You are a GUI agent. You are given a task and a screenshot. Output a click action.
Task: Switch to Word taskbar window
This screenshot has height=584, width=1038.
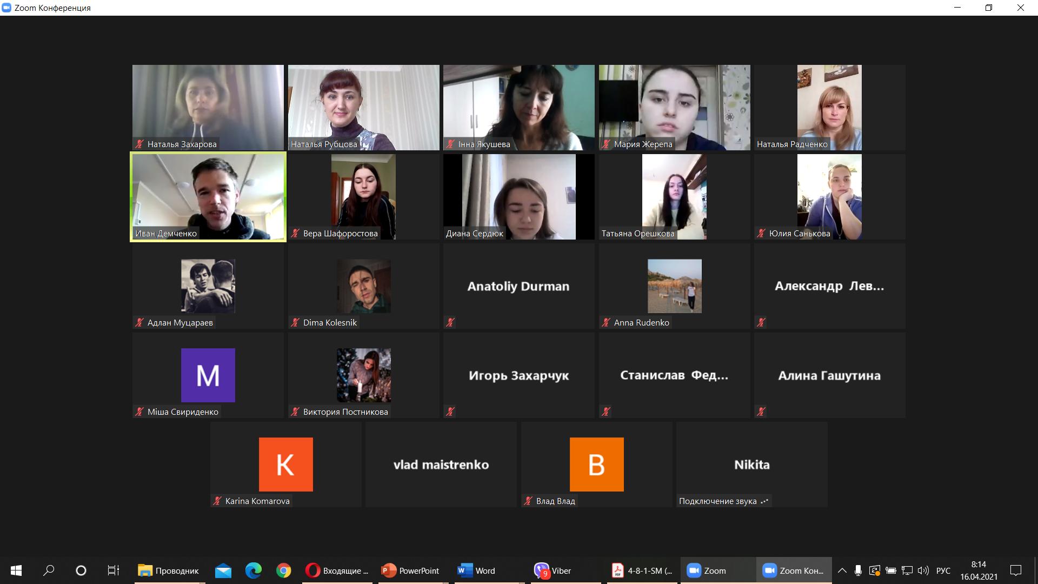coord(477,570)
